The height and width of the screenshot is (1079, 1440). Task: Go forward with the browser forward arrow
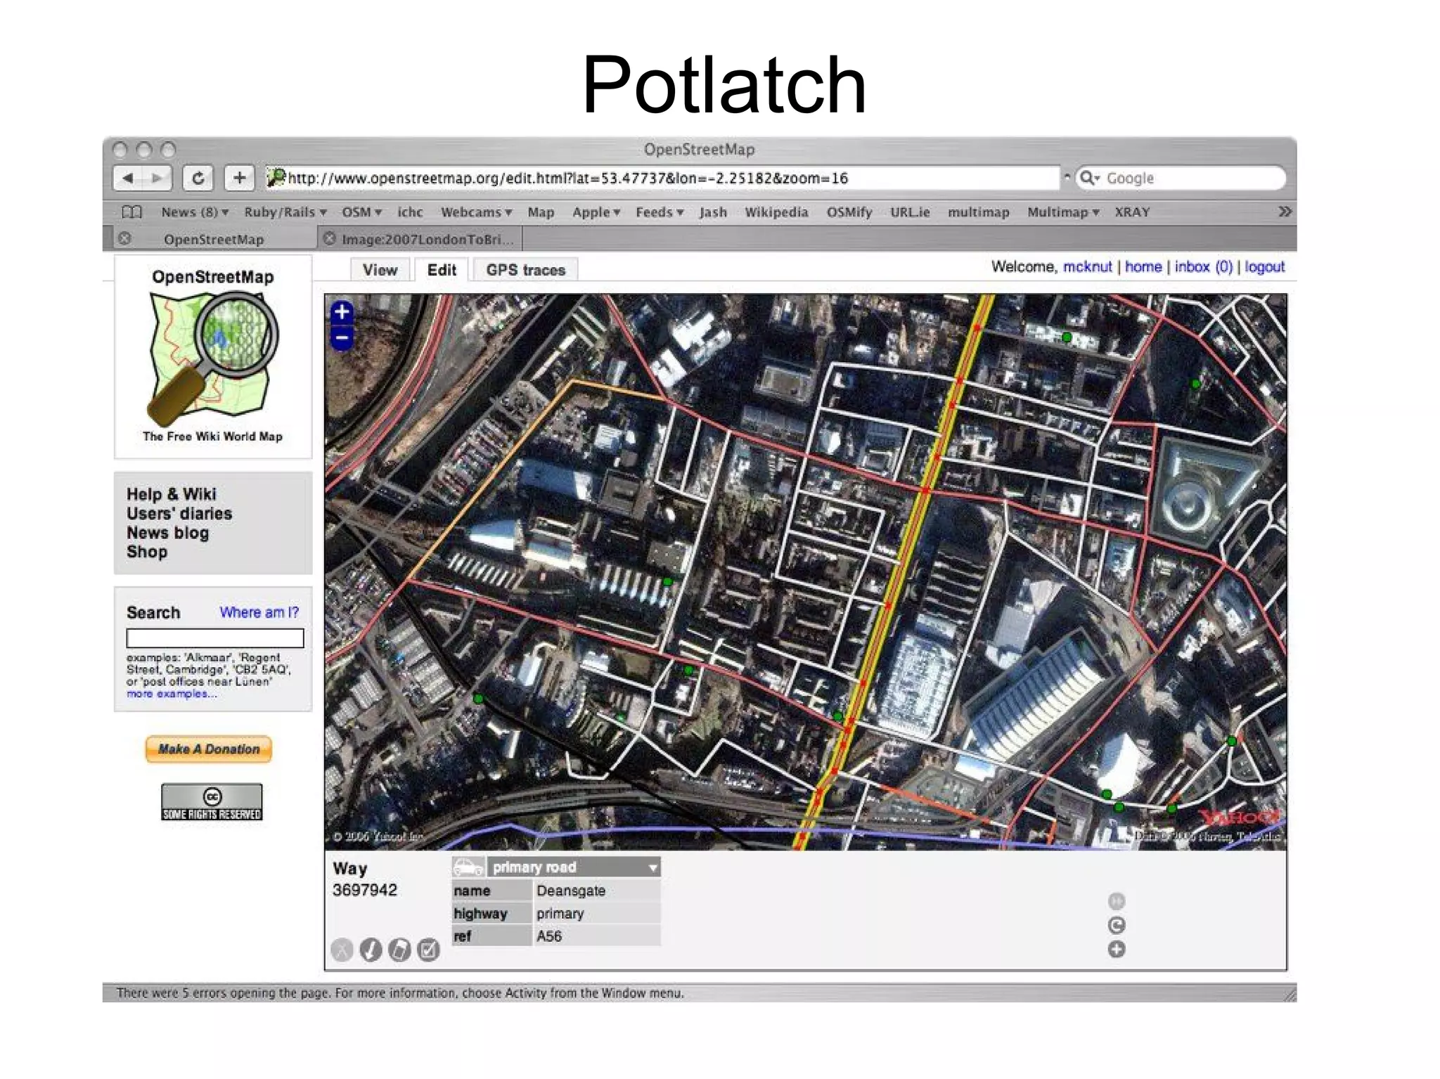pyautogui.click(x=157, y=178)
